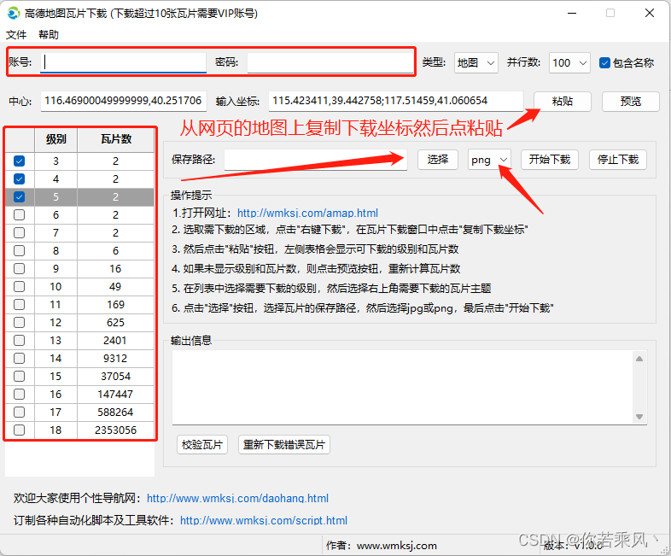Screen dimensions: 671x556
Task: Click the 保存路径 input field
Action: click(x=315, y=160)
